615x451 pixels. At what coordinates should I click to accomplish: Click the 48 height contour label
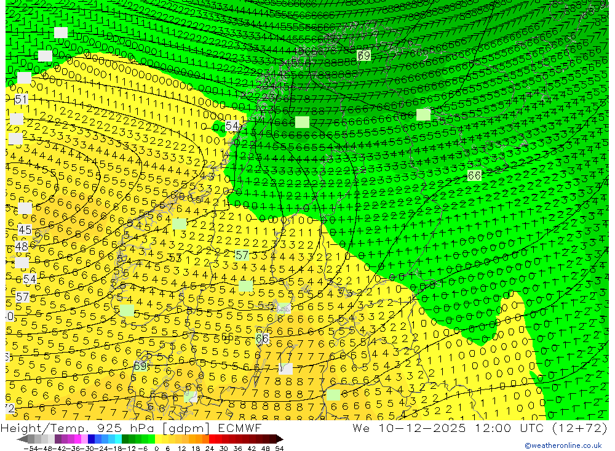tap(22, 247)
